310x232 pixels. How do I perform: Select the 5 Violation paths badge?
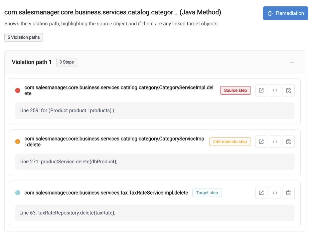[24, 37]
